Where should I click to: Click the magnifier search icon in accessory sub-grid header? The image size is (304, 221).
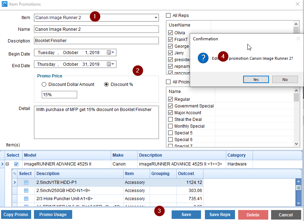tap(15, 174)
